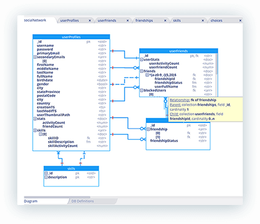Close the friendships tab
The image size is (260, 224).
(x=165, y=21)
